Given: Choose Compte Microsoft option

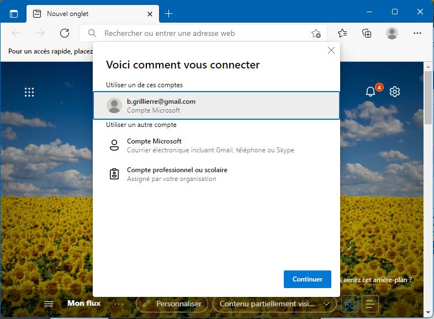Looking at the screenshot, I should (216, 146).
